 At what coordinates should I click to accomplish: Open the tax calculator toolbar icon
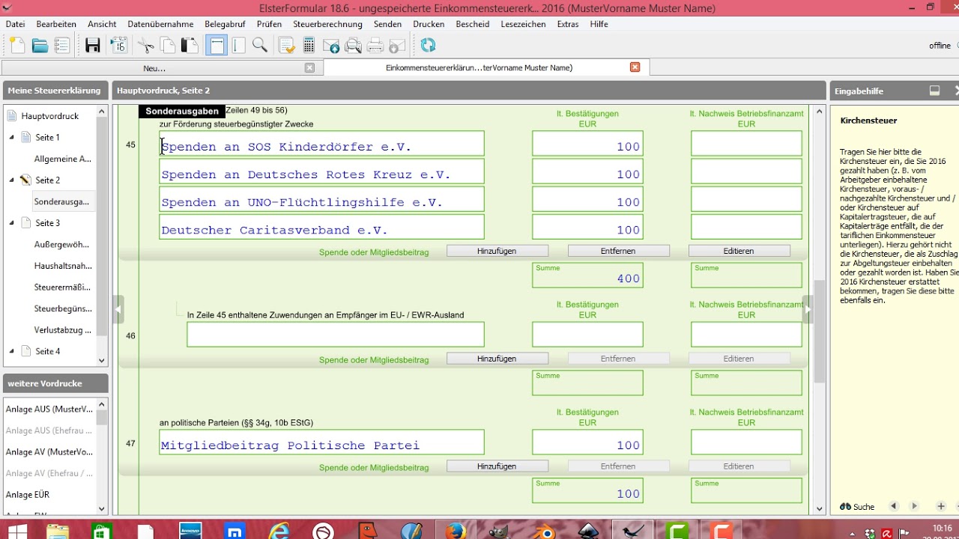click(309, 46)
